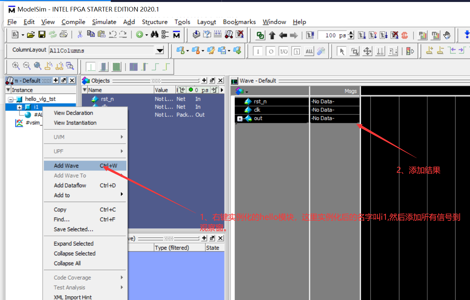The width and height of the screenshot is (470, 300).
Task: Click the black up arrow toolbar icon
Action: [x=272, y=35]
